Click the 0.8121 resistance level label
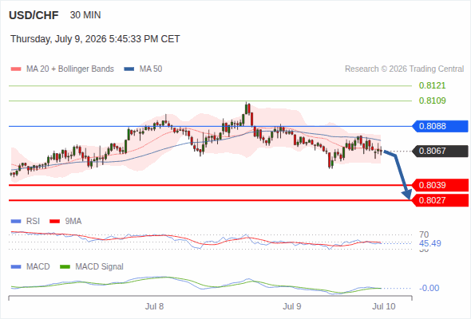 432,85
